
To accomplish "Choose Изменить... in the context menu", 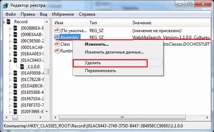I will (97, 44).
